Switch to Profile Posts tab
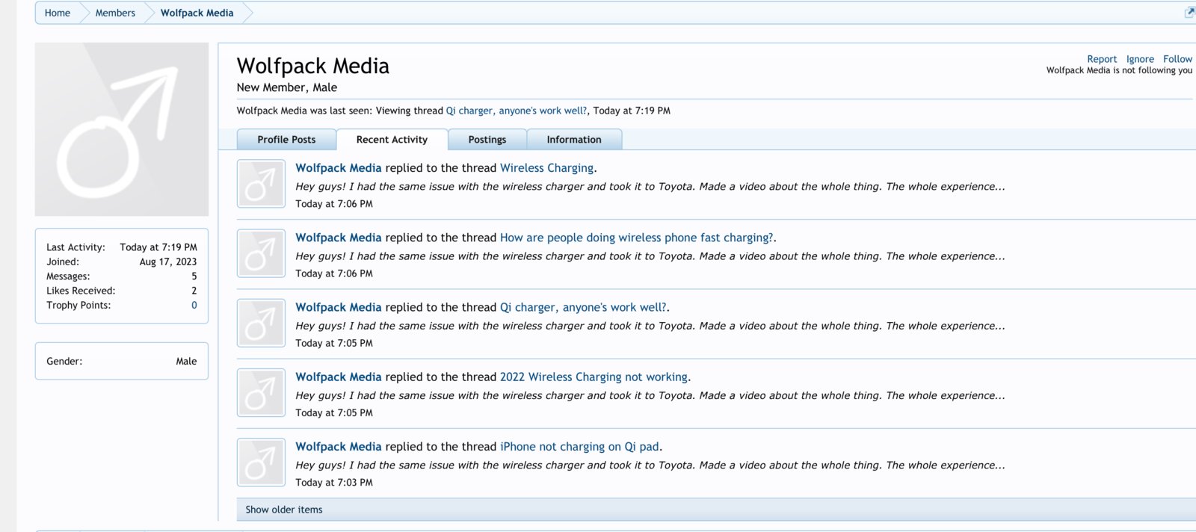This screenshot has width=1196, height=532. pos(286,140)
